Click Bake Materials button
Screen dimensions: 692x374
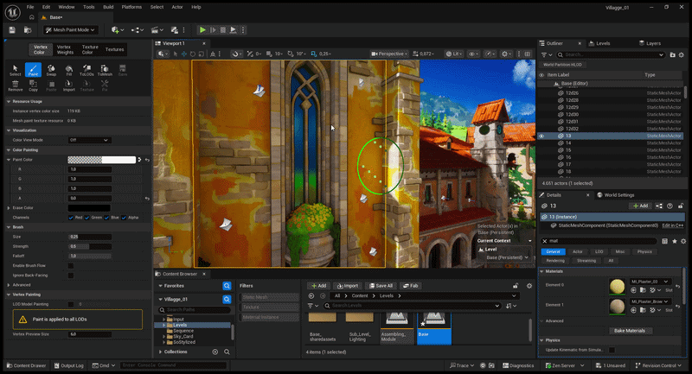[630, 331]
